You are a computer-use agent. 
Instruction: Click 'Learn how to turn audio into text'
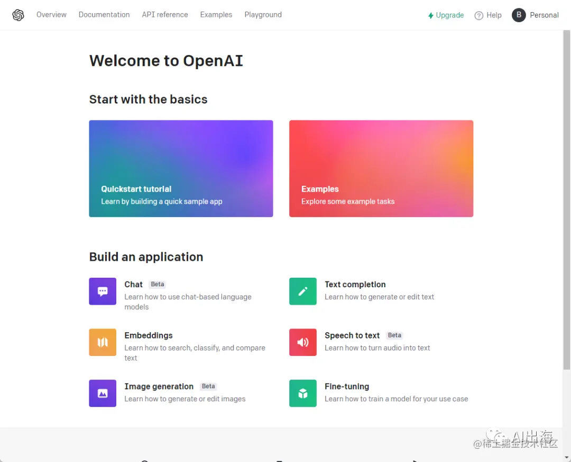pyautogui.click(x=377, y=348)
